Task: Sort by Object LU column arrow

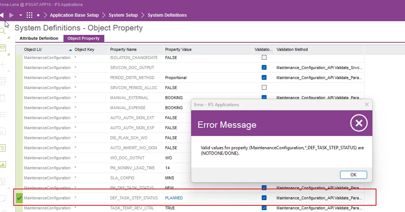Action: pos(71,50)
